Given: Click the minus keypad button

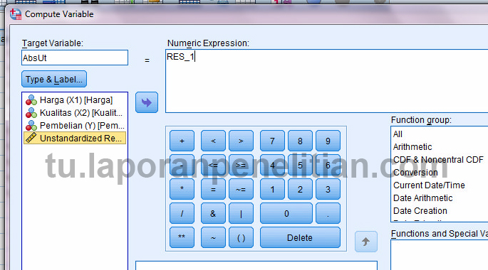Looking at the screenshot, I should coord(182,165).
